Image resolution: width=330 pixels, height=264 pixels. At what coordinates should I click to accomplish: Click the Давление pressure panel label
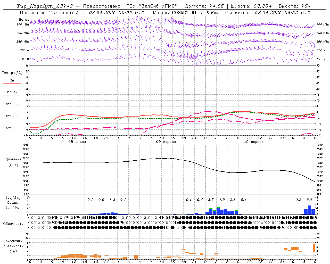pyautogui.click(x=13, y=159)
